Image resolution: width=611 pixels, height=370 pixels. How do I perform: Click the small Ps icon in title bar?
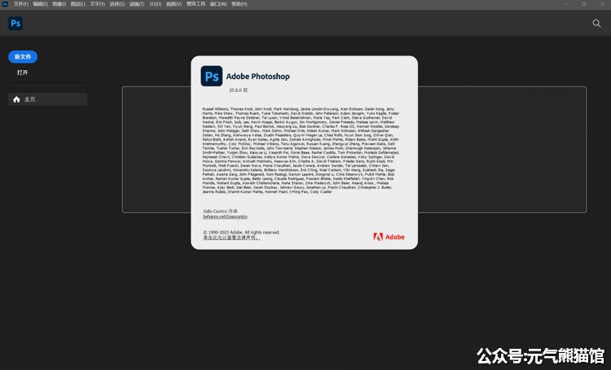pos(5,4)
